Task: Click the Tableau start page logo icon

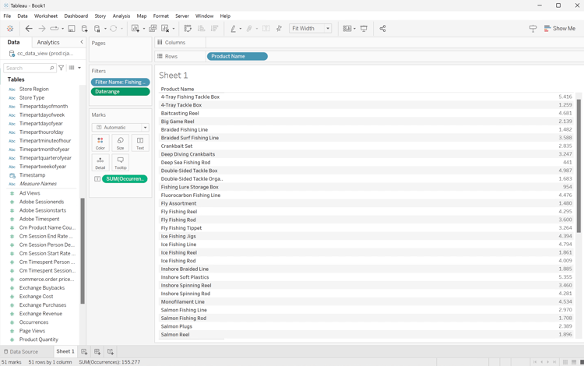Action: (x=10, y=29)
